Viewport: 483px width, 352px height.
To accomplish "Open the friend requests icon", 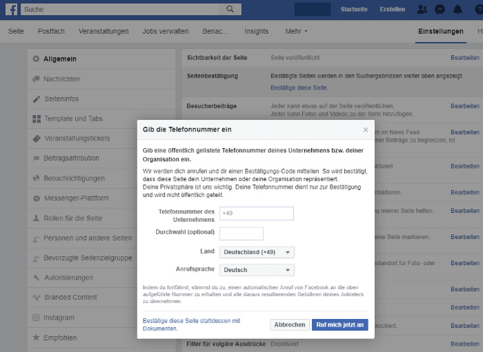I will pyautogui.click(x=422, y=10).
